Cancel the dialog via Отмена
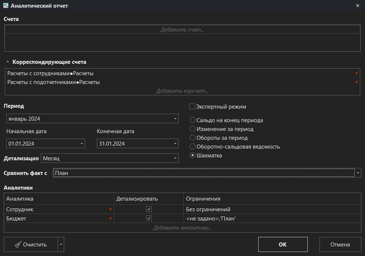This screenshot has width=365, height=256. click(340, 244)
